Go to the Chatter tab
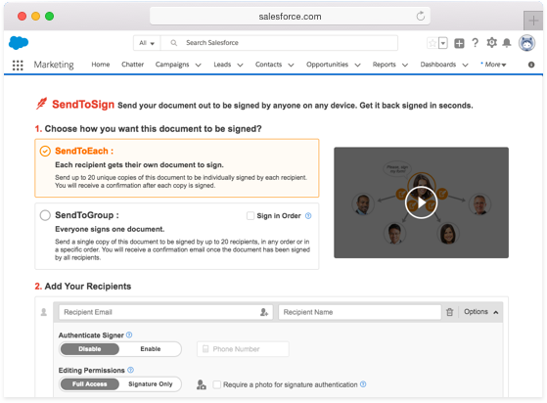Viewport: 547px width, 403px height. coord(132,65)
